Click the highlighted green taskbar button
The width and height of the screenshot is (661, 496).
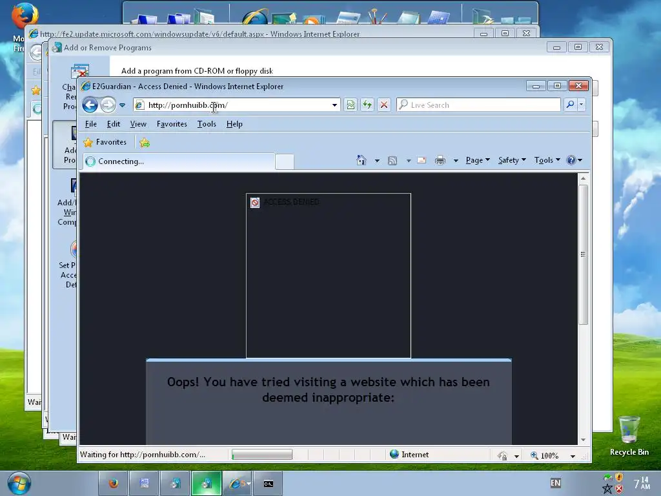coord(207,483)
